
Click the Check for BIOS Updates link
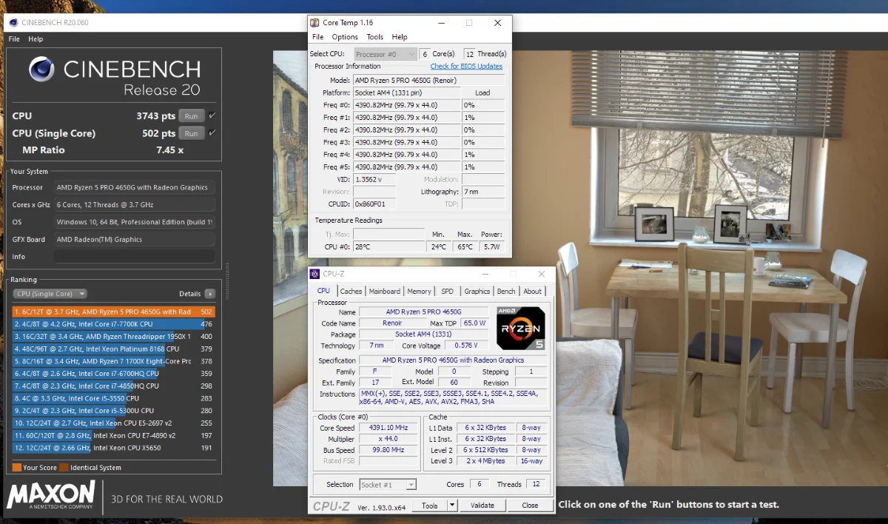pyautogui.click(x=466, y=67)
